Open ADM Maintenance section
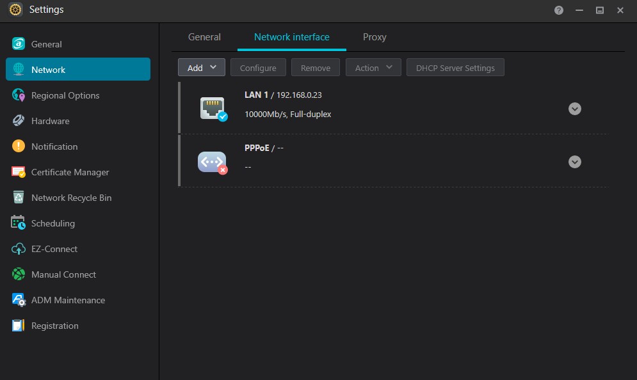 pyautogui.click(x=78, y=299)
